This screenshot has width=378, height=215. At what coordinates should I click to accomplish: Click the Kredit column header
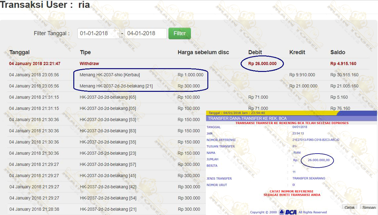click(297, 52)
